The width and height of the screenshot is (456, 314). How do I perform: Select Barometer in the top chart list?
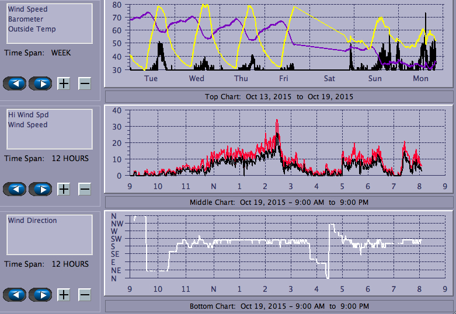click(x=25, y=19)
